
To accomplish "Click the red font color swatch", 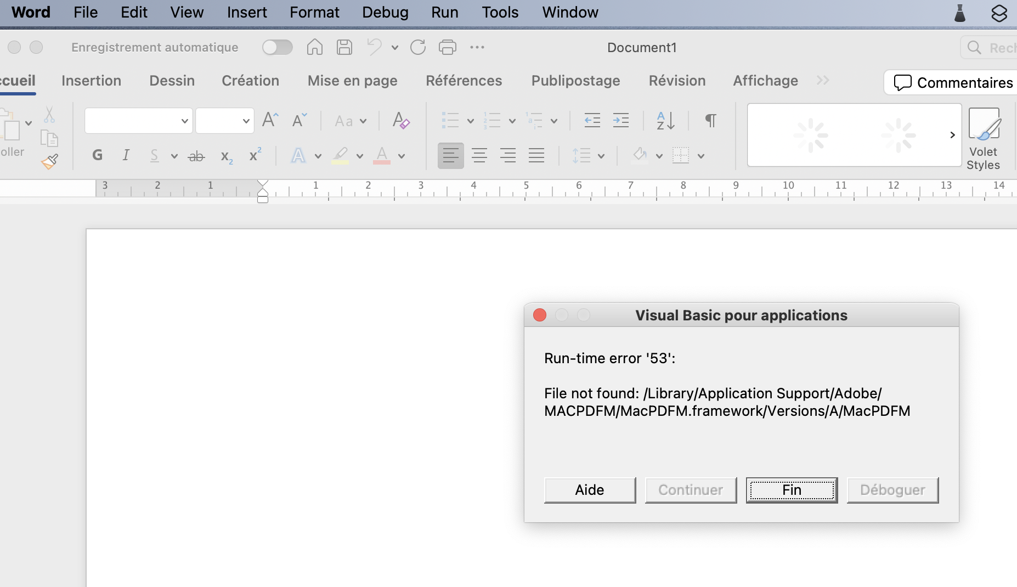I will [382, 156].
